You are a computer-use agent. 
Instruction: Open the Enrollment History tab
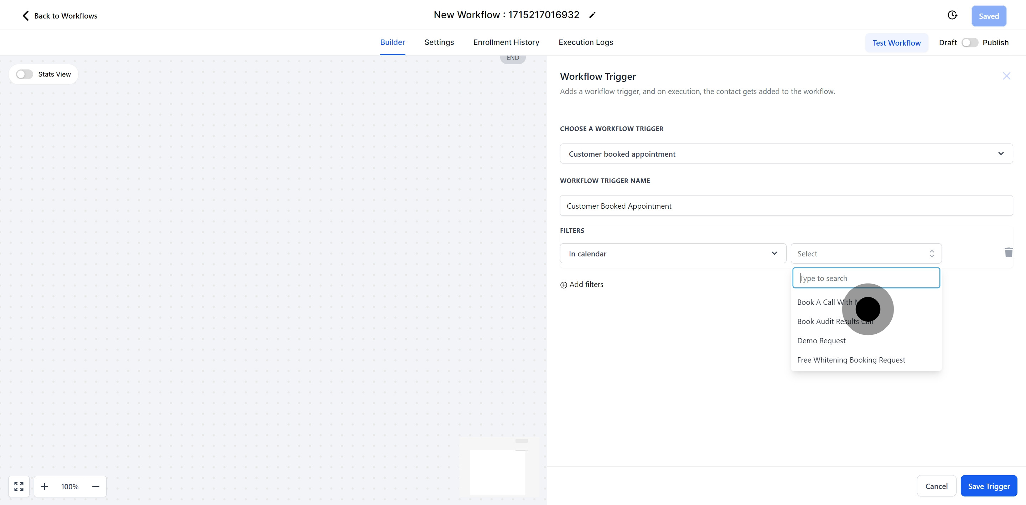click(x=506, y=42)
